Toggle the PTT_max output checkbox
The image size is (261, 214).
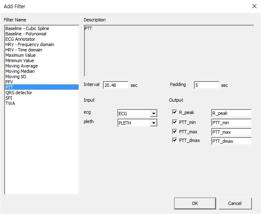(175, 131)
